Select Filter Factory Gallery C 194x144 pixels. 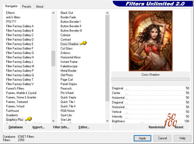tap(20, 35)
